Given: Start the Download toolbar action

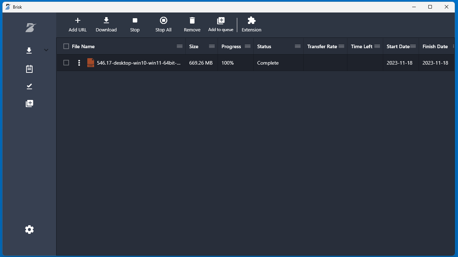Looking at the screenshot, I should 106,25.
